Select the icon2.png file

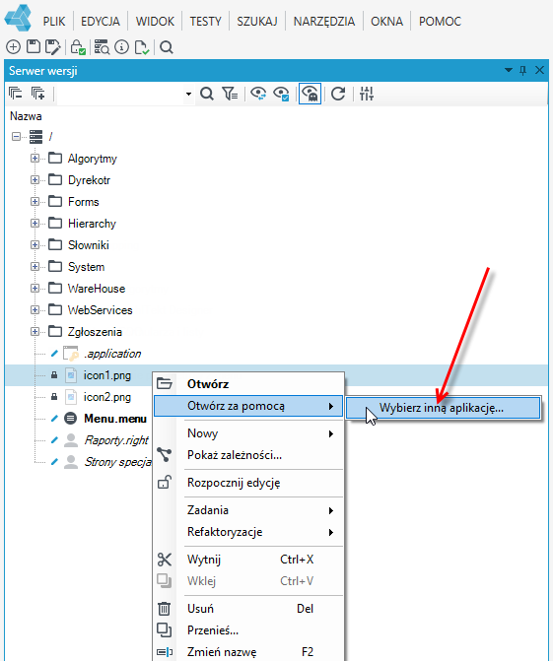click(107, 397)
